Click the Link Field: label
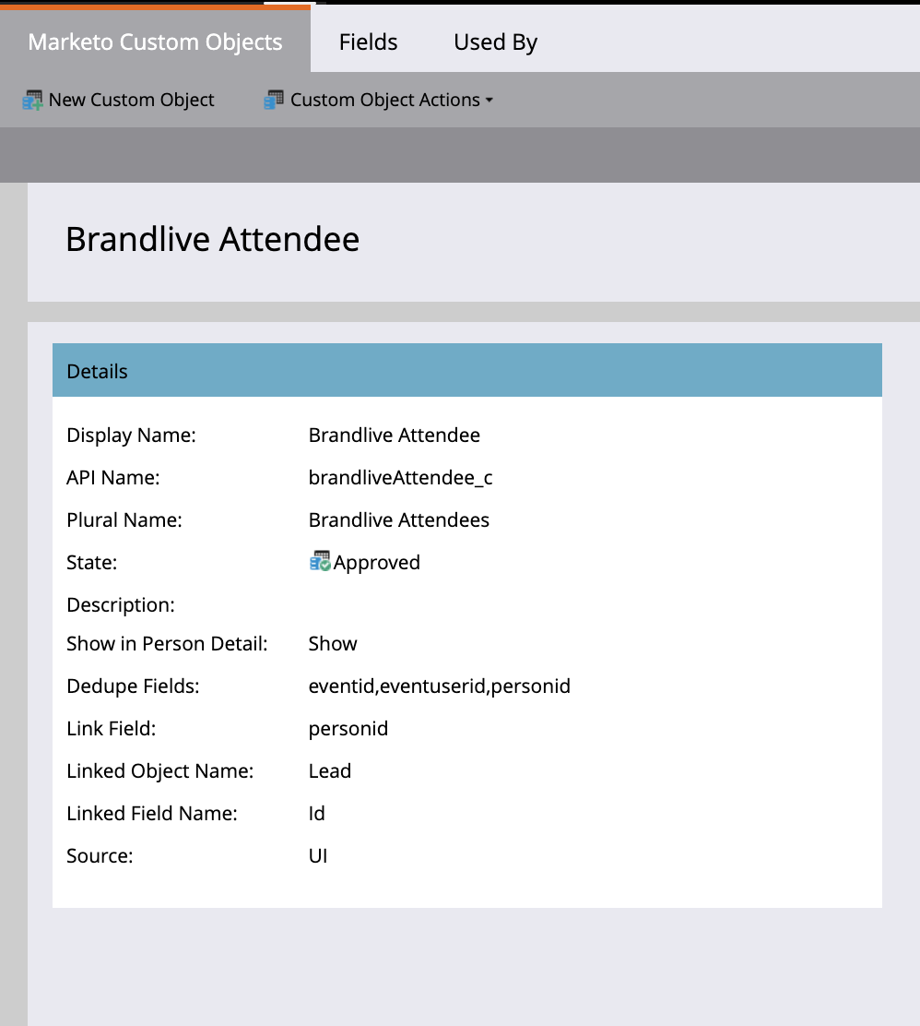 point(112,729)
